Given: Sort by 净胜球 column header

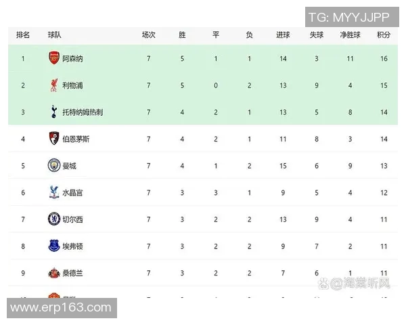Looking at the screenshot, I should point(351,35).
